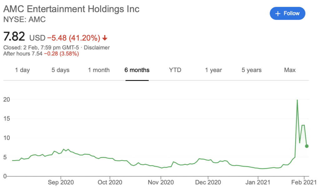
Task: Select the 1 day range tab
Action: [x=22, y=70]
